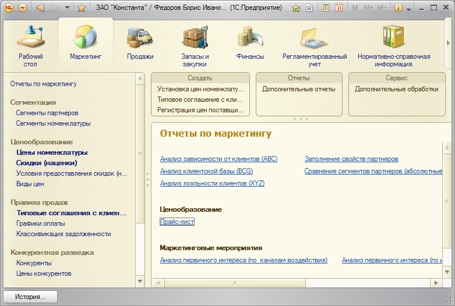Open Сравнение сегментов партнеров report

[373, 171]
